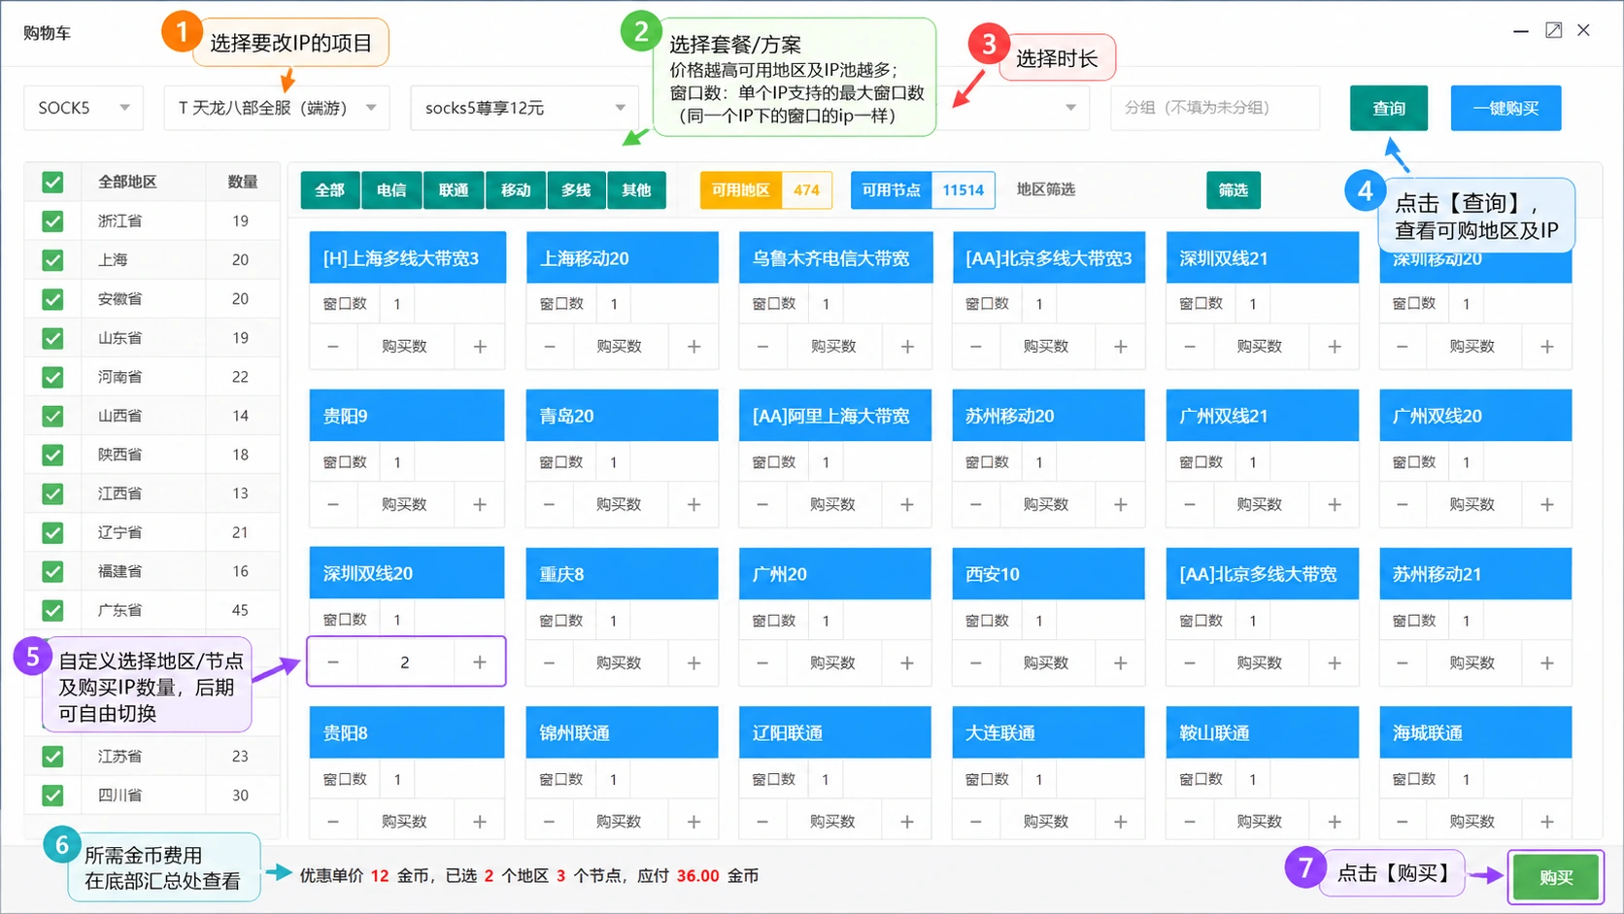
Task: Click the 江苏省 row count 23
Action: [x=240, y=757]
